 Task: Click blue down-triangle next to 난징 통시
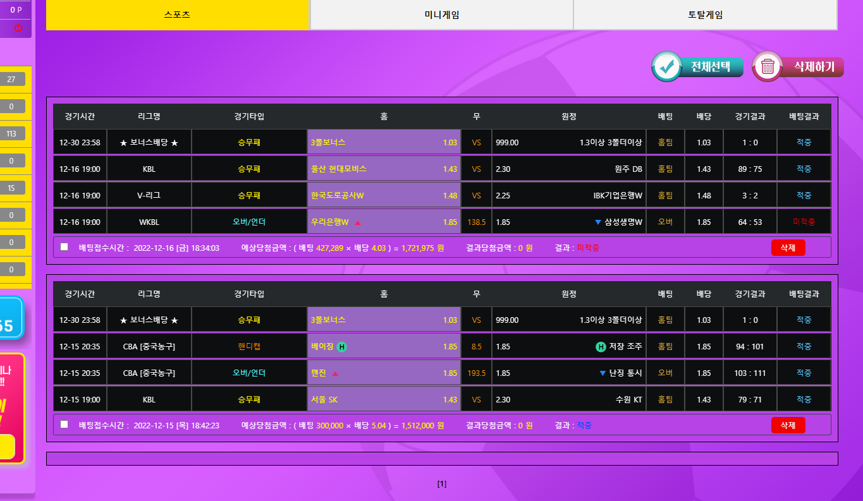point(603,373)
